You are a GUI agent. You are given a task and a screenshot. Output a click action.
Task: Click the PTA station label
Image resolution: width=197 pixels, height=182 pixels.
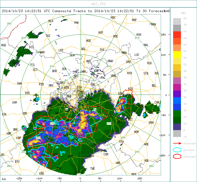tap(79, 87)
